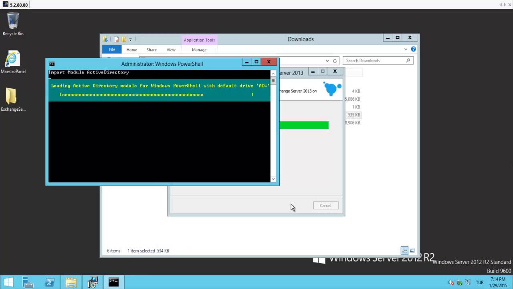This screenshot has width=513, height=289.
Task: Click the Downloads window folder system icon
Action: coord(105,39)
